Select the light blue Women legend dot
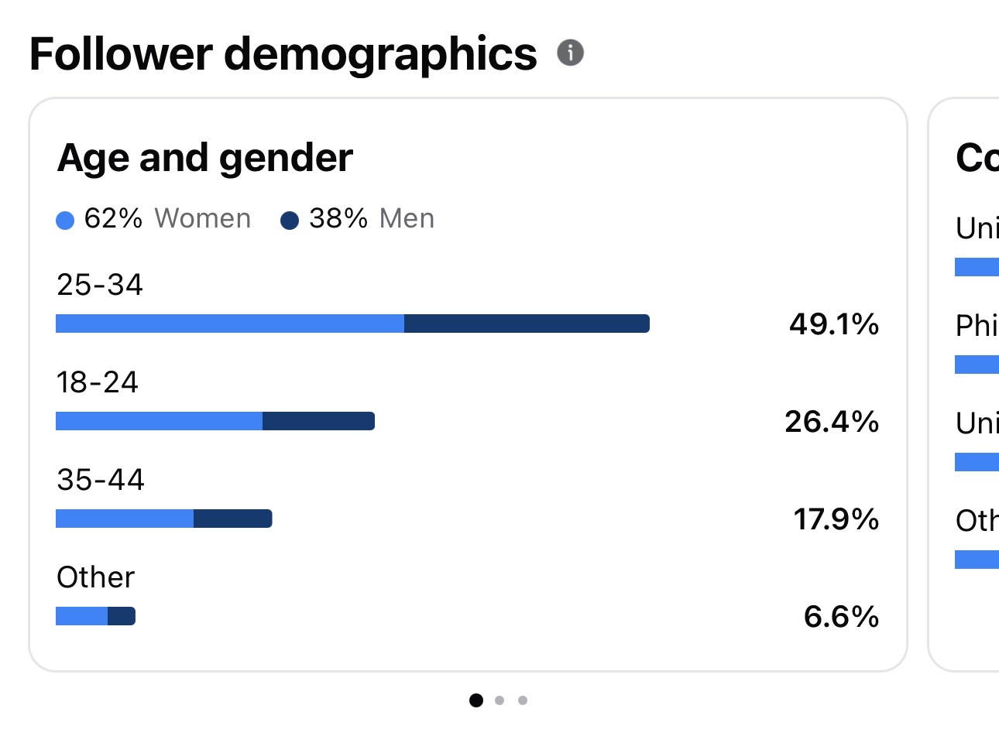 coord(65,221)
